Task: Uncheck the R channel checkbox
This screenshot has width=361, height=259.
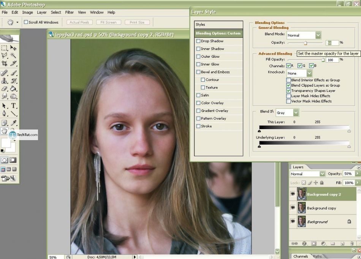Action: 288,66
